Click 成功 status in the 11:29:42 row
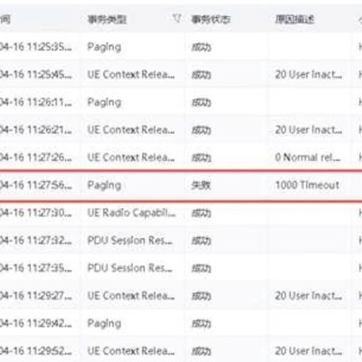Viewport: 362px width, 362px height. (x=201, y=324)
